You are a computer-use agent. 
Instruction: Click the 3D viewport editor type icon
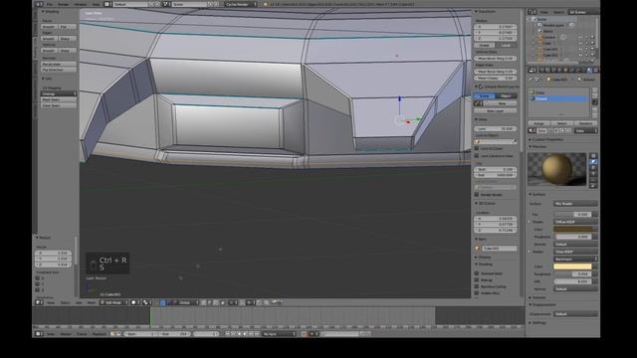[x=39, y=302]
